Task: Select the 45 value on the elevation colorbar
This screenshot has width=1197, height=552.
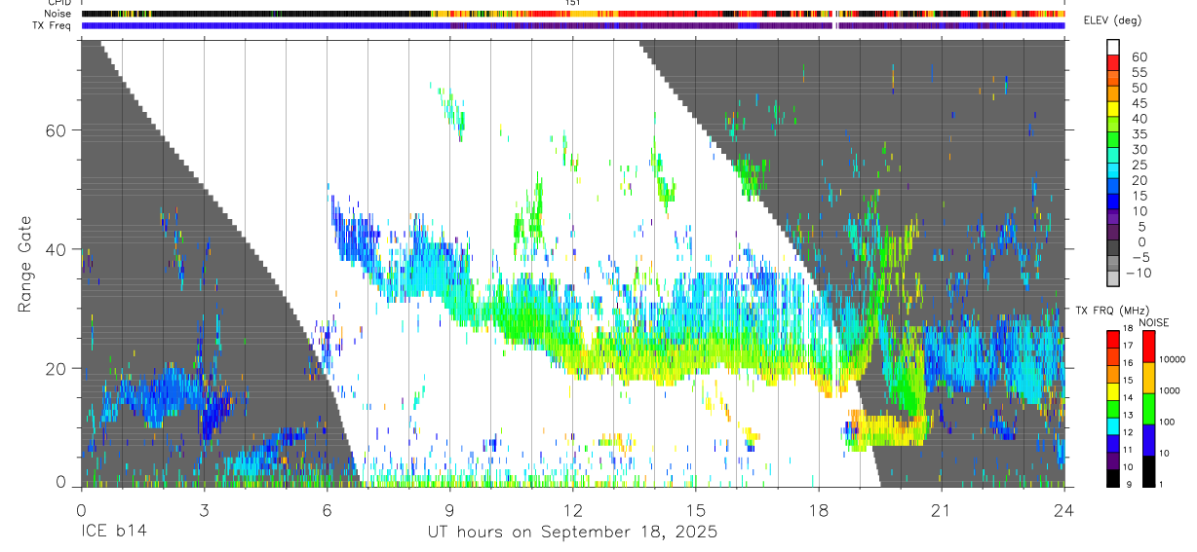Action: [1138, 104]
